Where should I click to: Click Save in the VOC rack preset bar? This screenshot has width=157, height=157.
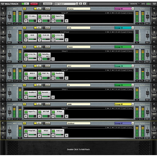[130, 70]
